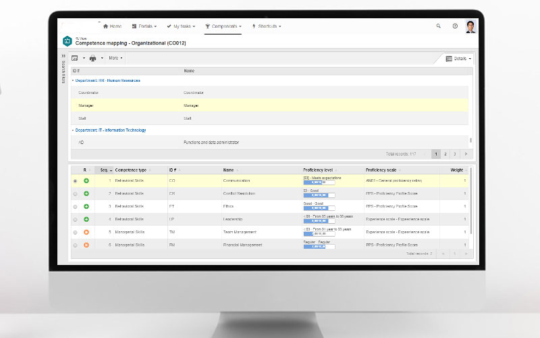This screenshot has width=540, height=338.
Task: Click the search magnifier icon in header
Action: (438, 26)
